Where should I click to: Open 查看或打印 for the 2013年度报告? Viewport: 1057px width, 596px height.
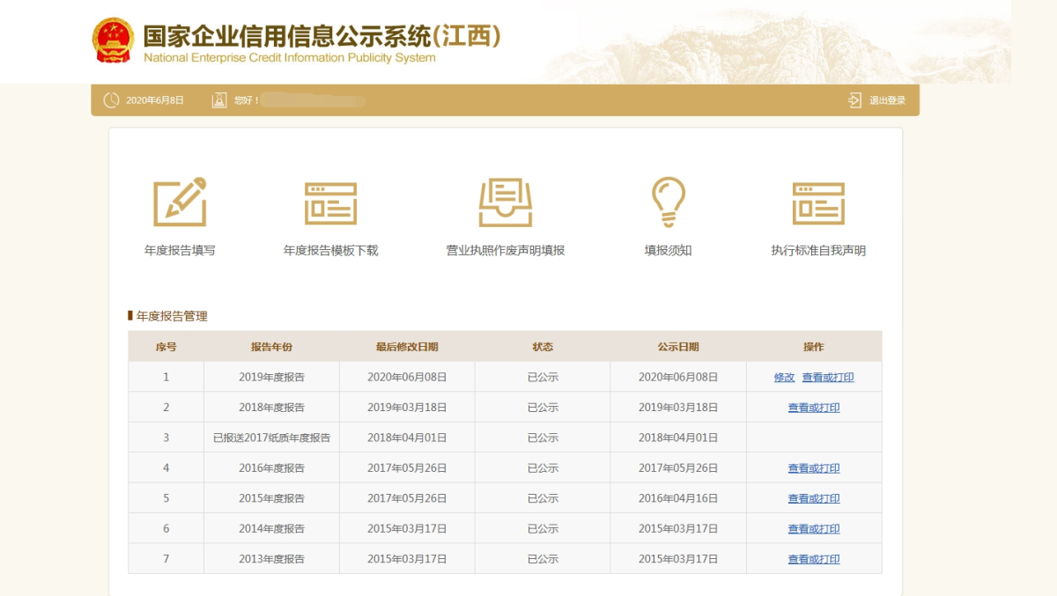813,559
